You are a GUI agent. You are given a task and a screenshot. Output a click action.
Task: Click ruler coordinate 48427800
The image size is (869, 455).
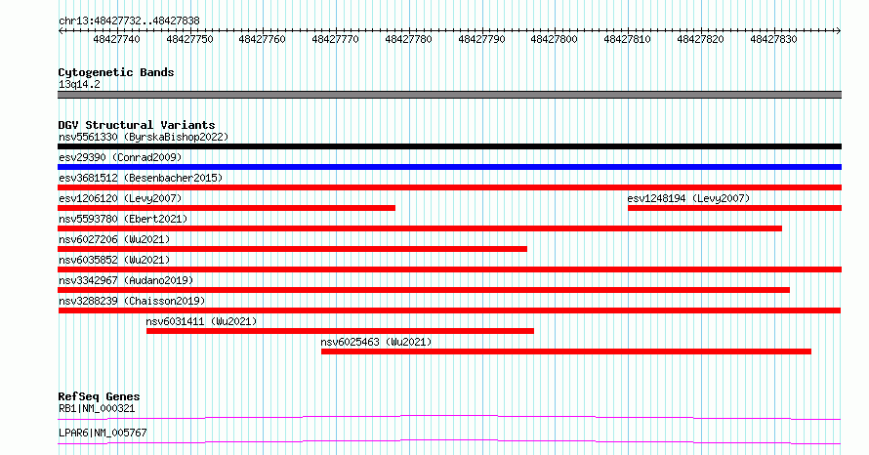[555, 39]
